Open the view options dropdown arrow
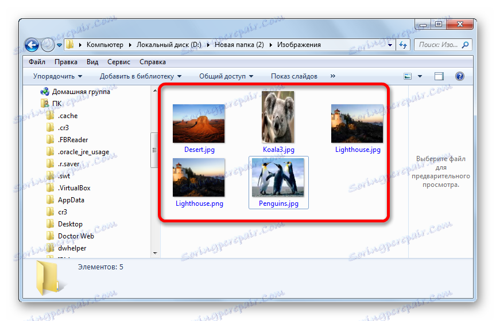The width and height of the screenshot is (496, 321). (420, 76)
